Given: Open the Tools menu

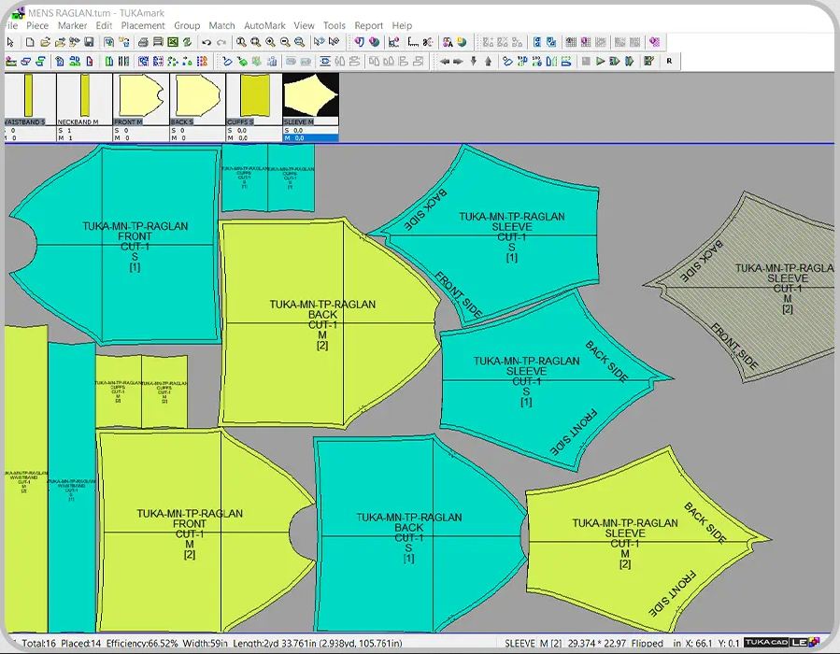Looking at the screenshot, I should tap(334, 26).
